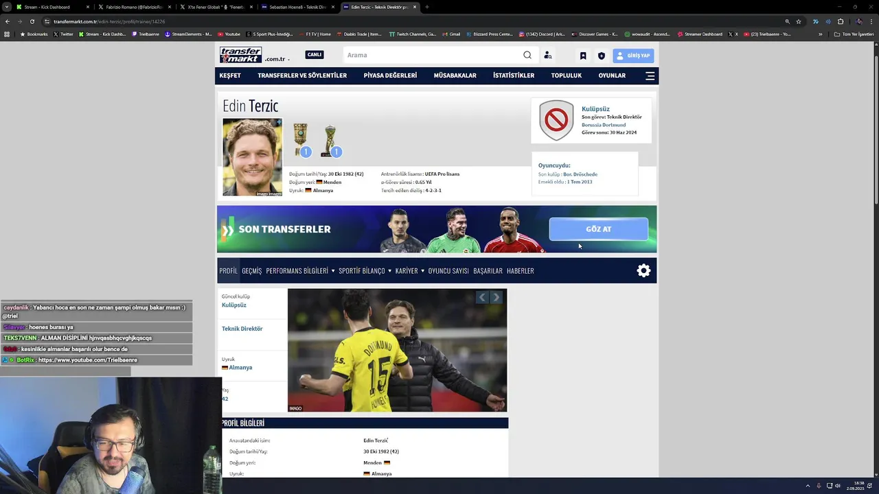
Task: Open the Youtube bookmark
Action: [229, 34]
